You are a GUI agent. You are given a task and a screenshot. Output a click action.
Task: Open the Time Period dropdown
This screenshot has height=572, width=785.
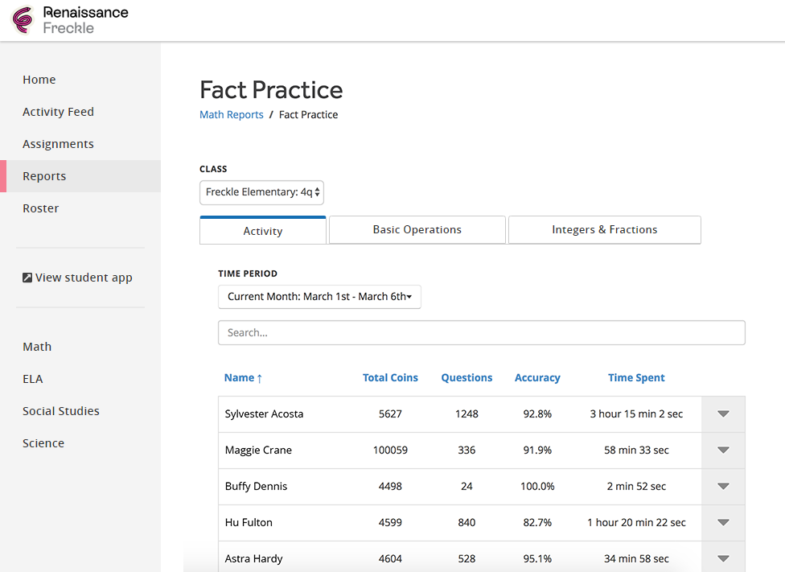(x=319, y=296)
